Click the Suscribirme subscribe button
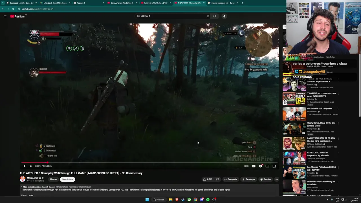Screen dimensions: 361x203 pyautogui.click(x=67, y=179)
